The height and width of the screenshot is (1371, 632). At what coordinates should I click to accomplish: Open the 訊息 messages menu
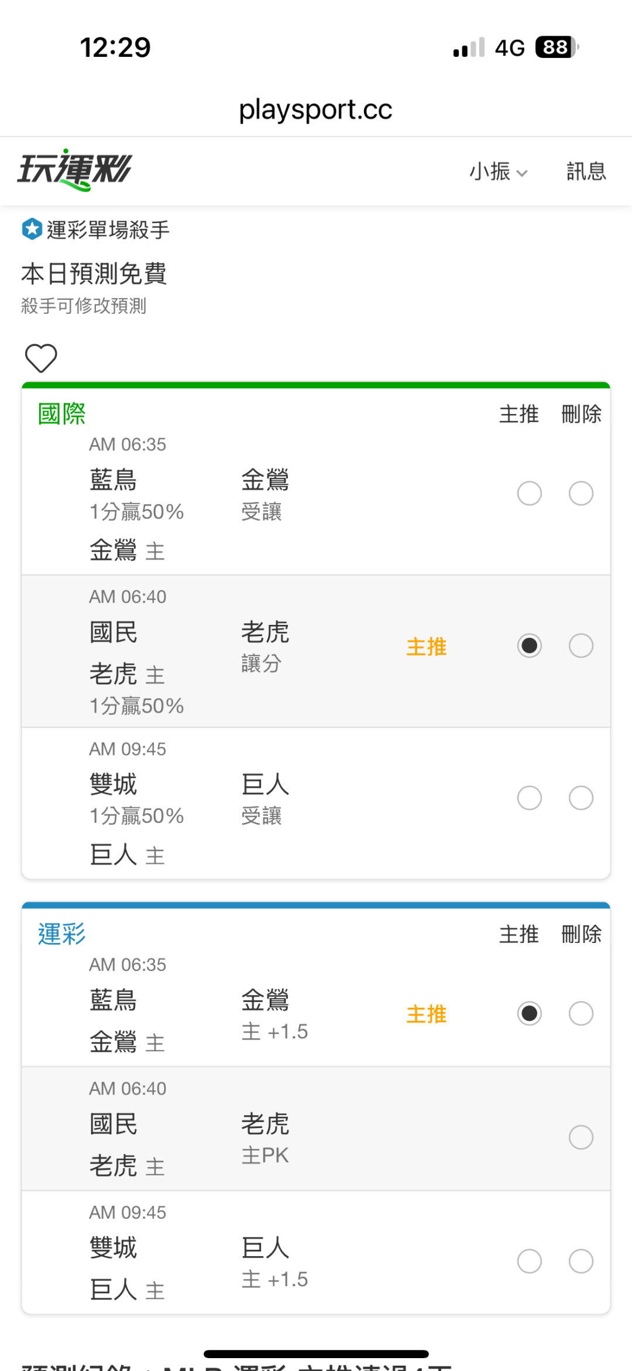pos(586,172)
